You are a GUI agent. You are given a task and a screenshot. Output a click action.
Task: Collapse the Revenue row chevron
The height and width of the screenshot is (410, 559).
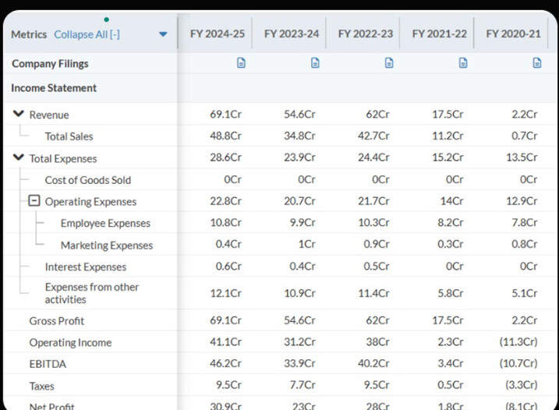pos(19,115)
